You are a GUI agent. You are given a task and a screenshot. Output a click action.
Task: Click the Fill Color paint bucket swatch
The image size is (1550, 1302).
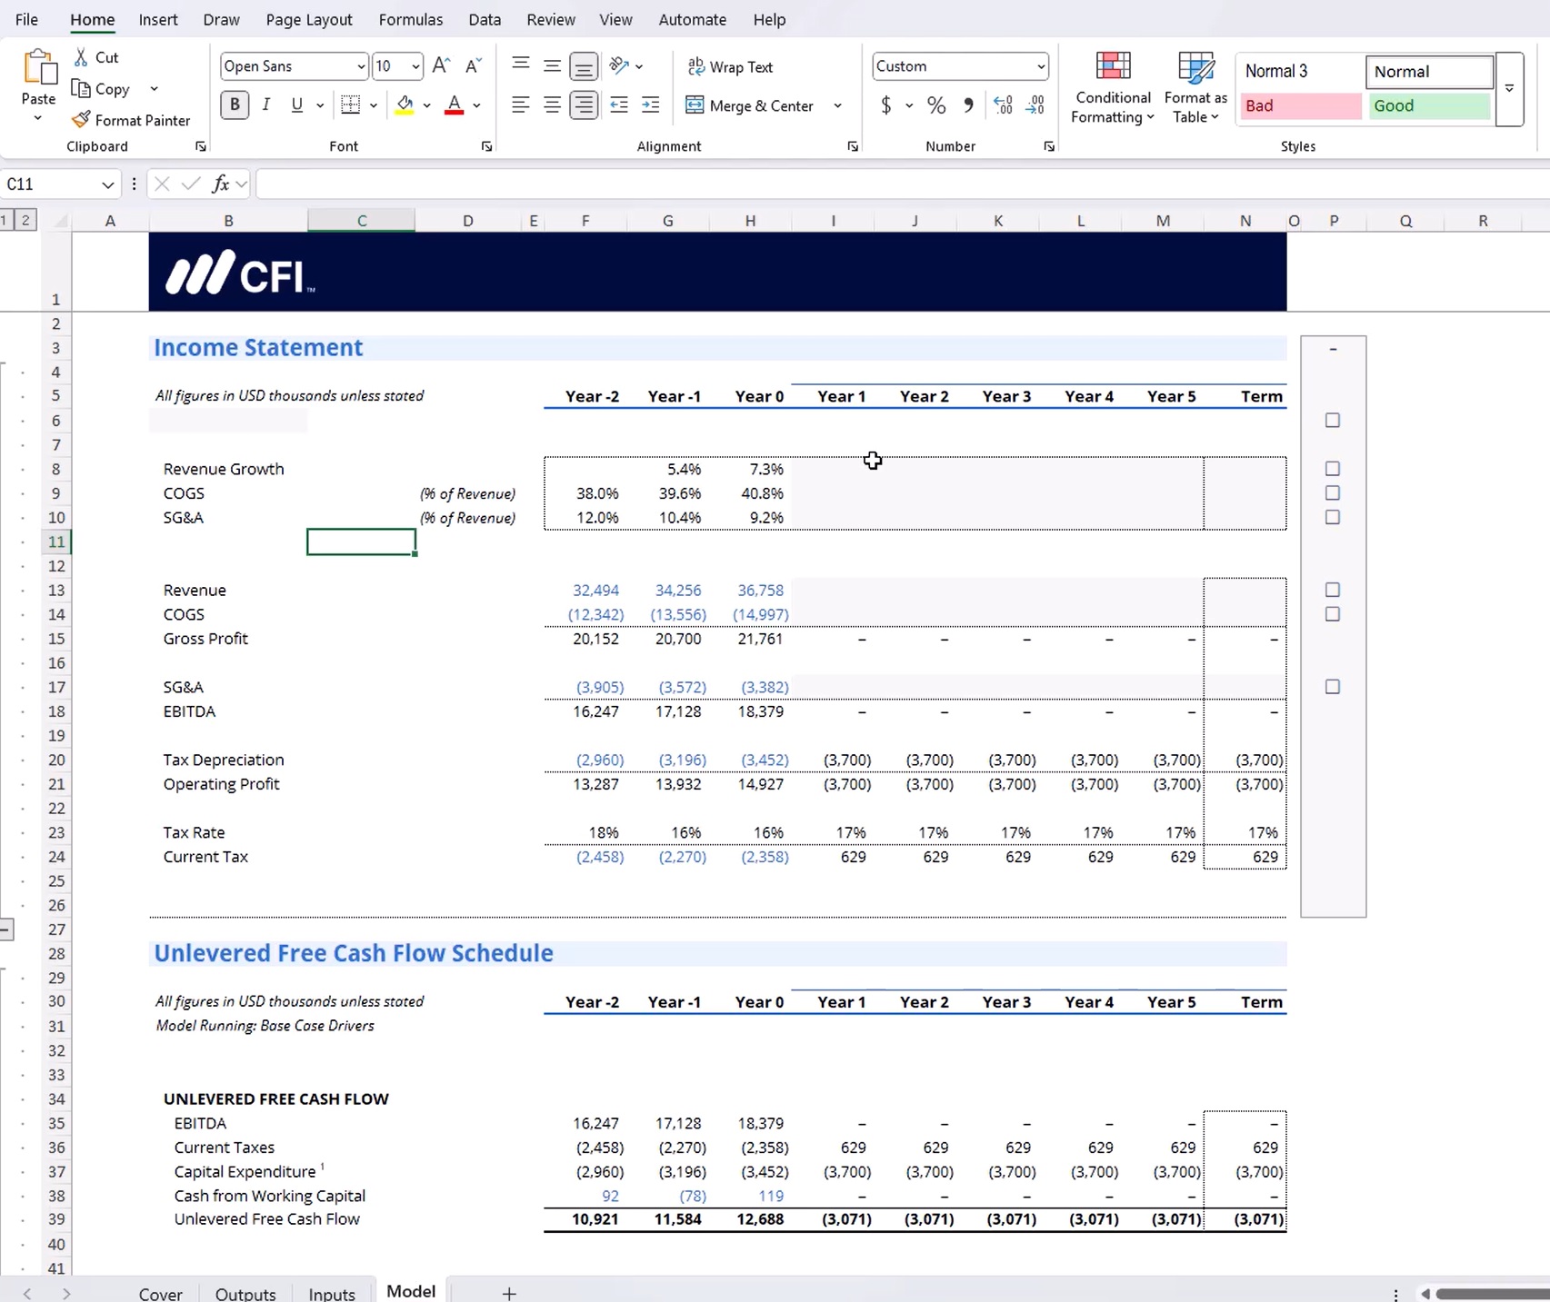405,105
